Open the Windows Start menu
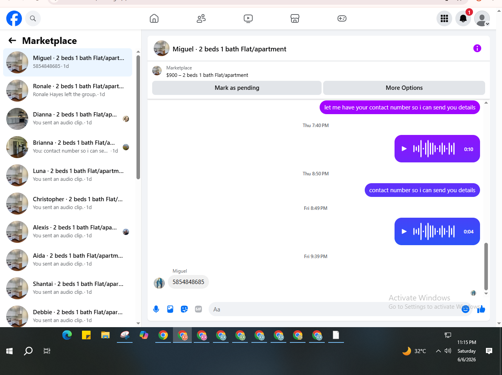502x375 pixels. [9, 351]
